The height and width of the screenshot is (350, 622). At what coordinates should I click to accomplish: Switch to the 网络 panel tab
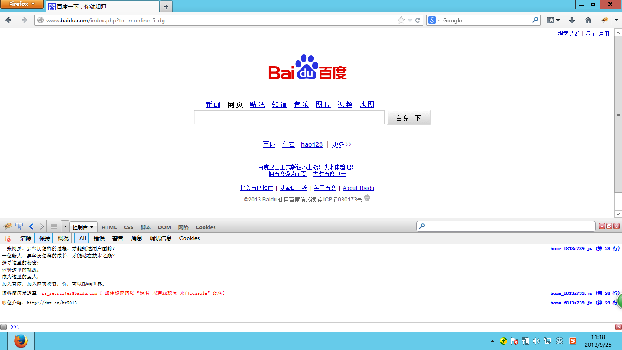tap(184, 227)
